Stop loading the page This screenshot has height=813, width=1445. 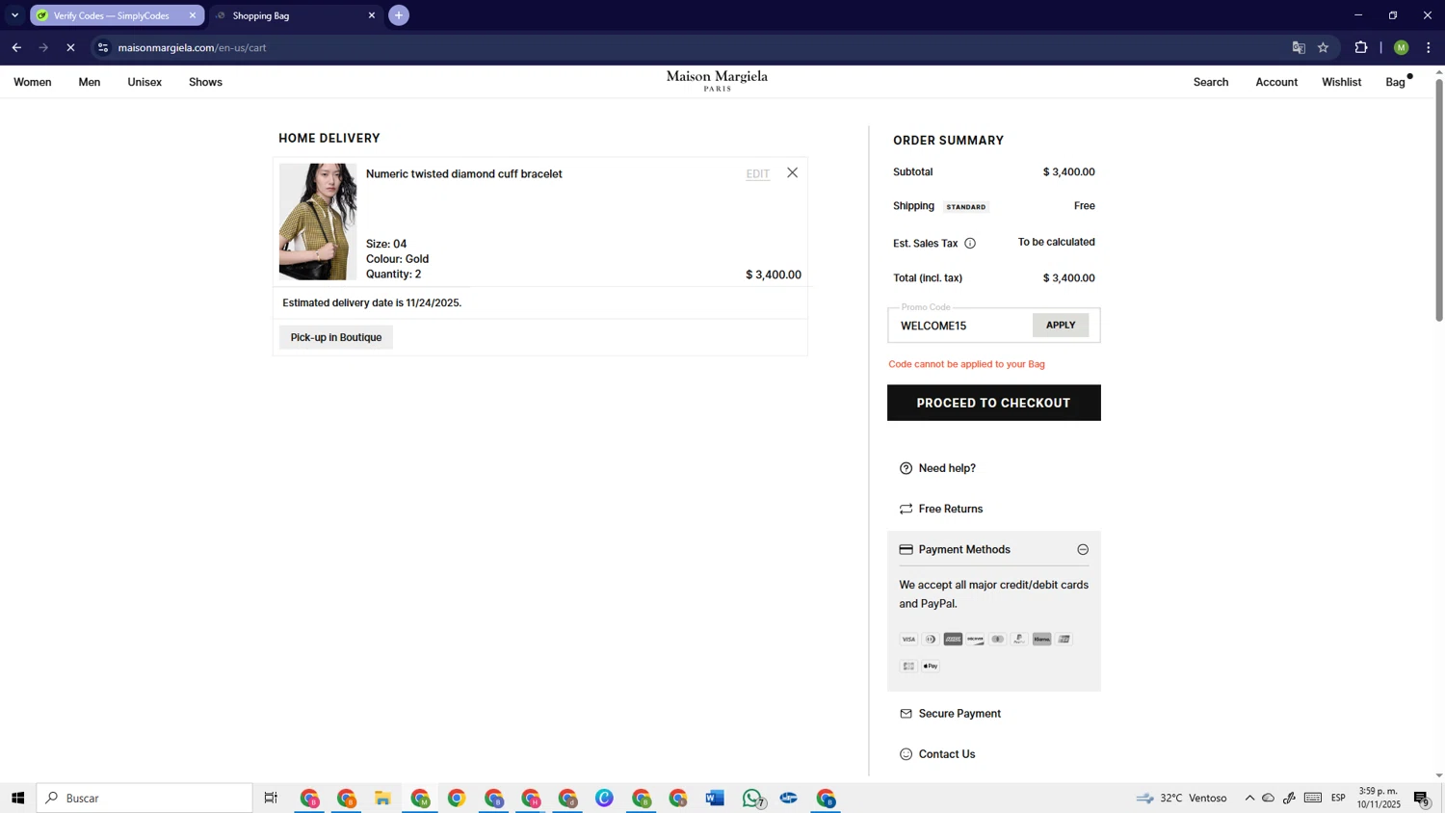[x=70, y=47]
